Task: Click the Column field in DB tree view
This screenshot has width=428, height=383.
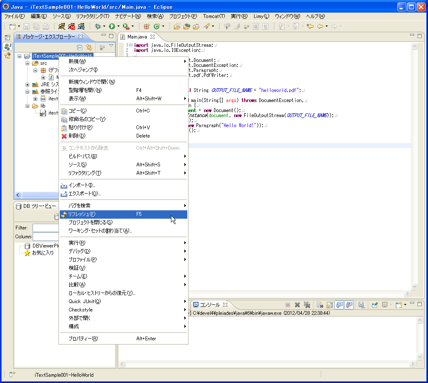Action: coord(46,236)
